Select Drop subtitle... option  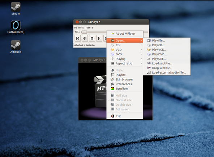tap(167, 68)
